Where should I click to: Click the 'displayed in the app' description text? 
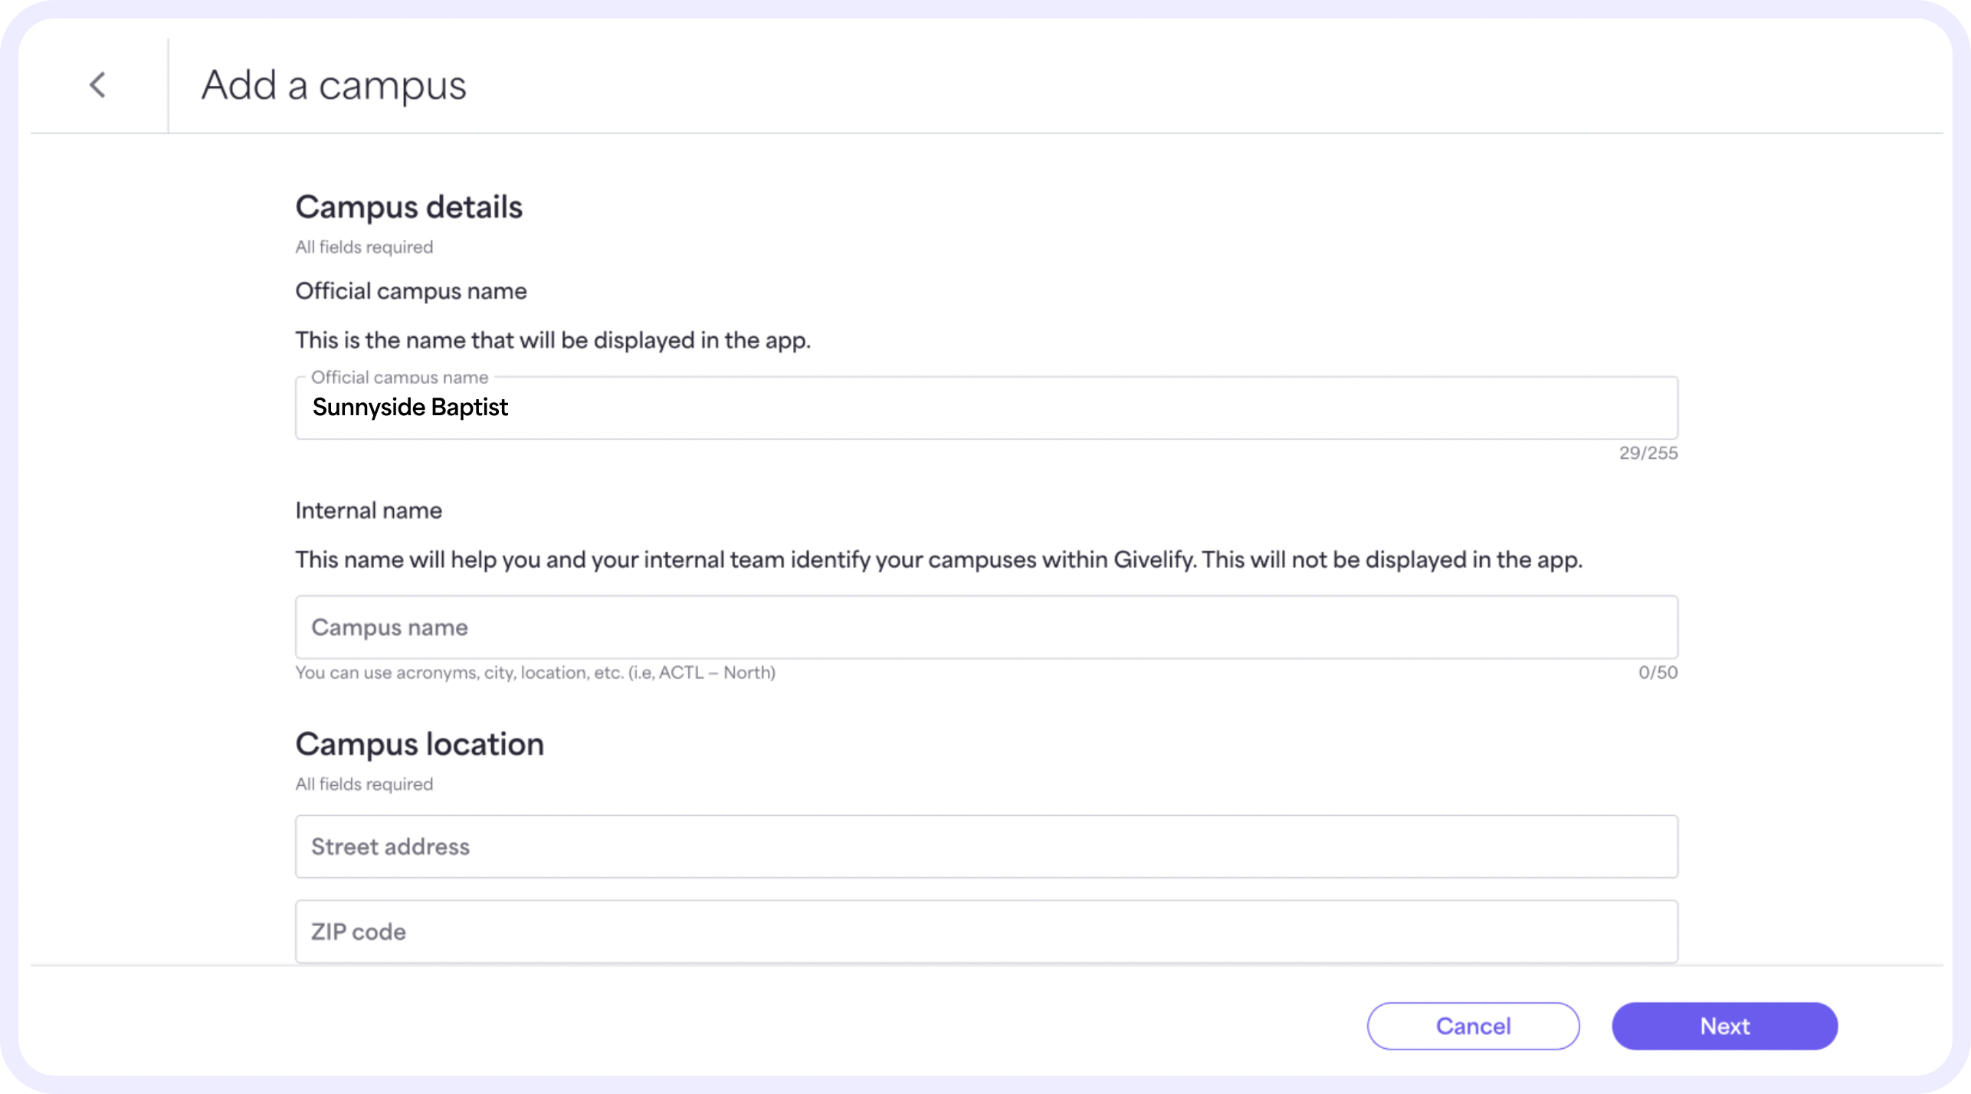[x=553, y=340]
